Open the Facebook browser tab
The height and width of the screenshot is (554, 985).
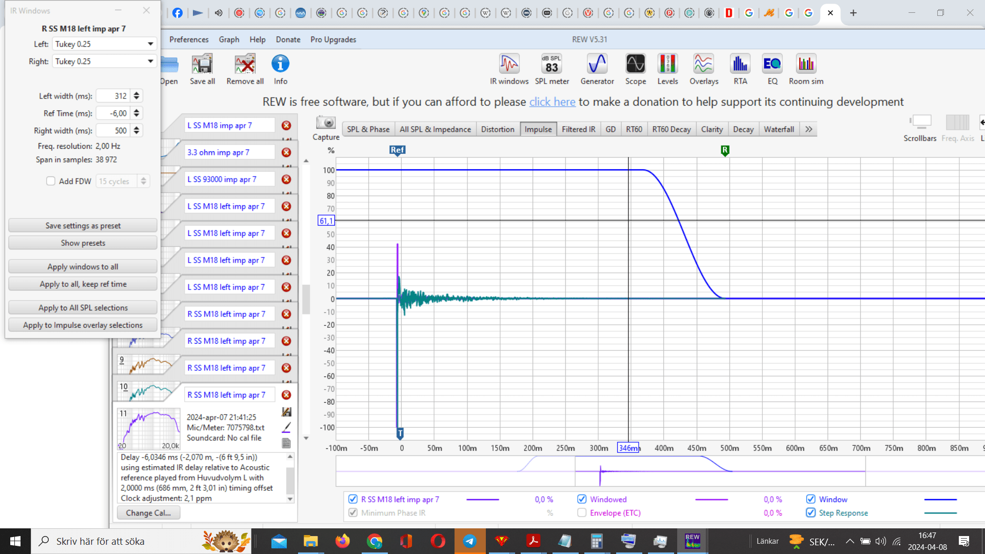click(x=177, y=13)
